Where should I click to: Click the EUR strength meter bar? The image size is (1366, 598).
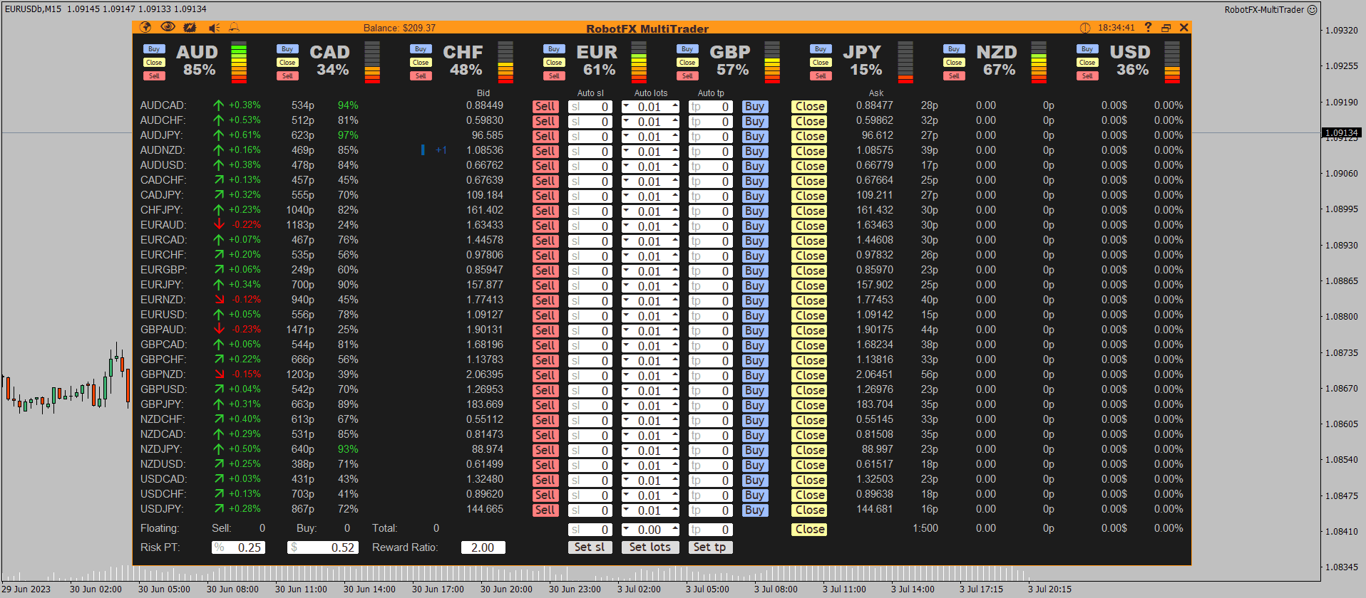(639, 63)
